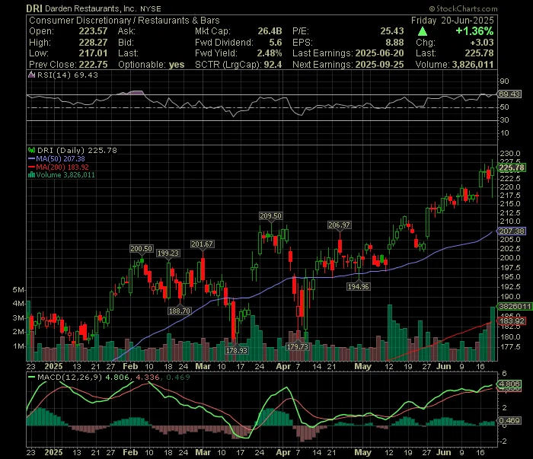The image size is (533, 459).
Task: Click the 0.469 histogram tag on the right axis
Action: point(509,421)
